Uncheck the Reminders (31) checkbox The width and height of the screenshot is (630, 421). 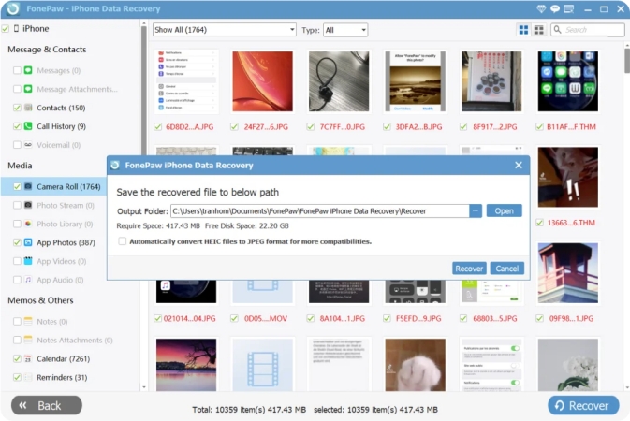[x=17, y=377]
